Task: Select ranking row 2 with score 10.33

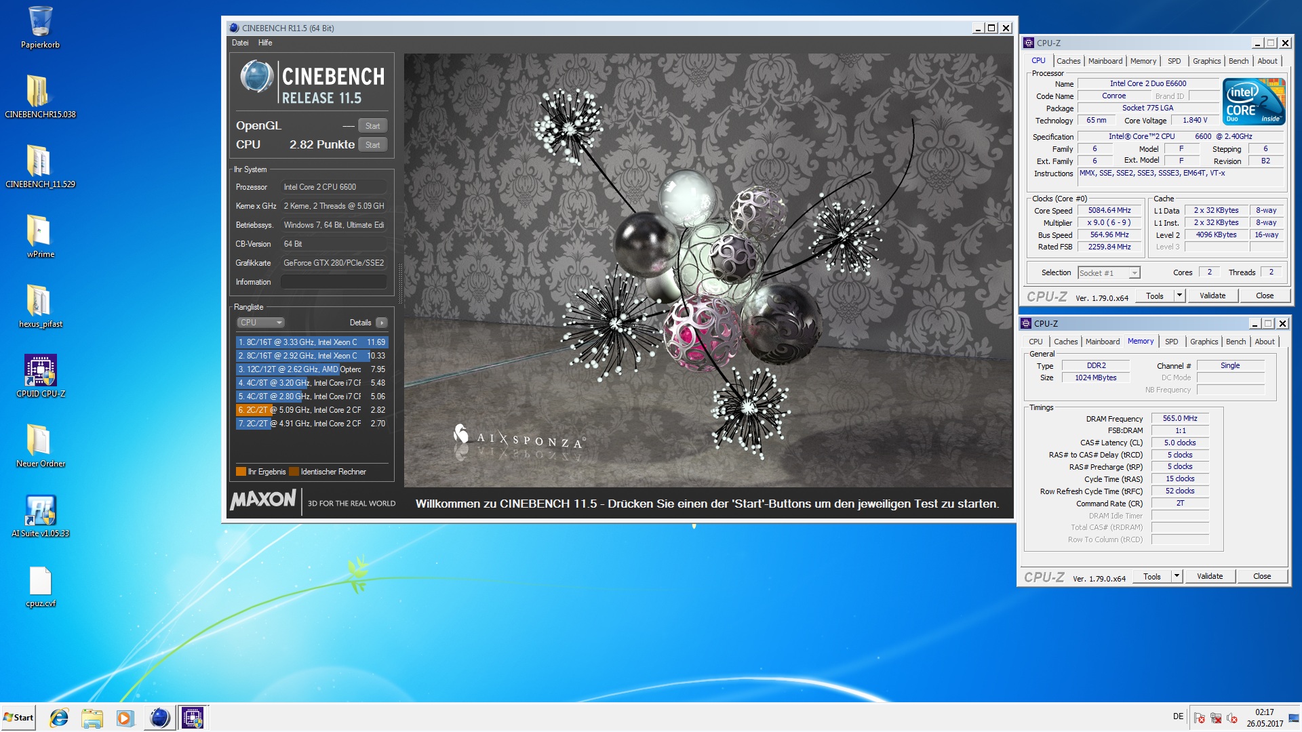Action: pos(312,356)
